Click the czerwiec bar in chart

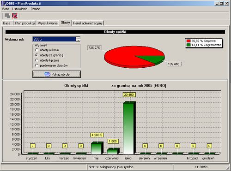pos(113,151)
